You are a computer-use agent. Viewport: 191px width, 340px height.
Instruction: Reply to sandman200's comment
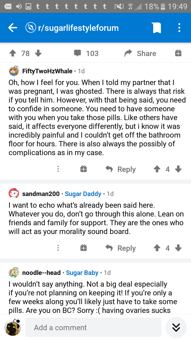click(x=121, y=248)
